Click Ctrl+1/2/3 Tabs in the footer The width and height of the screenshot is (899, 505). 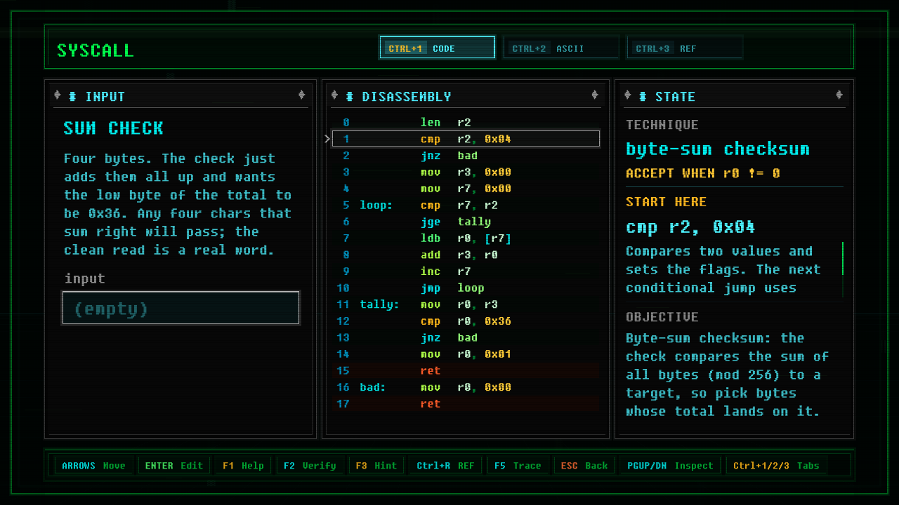tap(777, 466)
